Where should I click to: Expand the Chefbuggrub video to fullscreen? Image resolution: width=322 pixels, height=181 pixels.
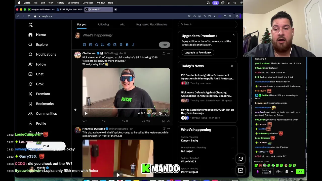coord(166,113)
